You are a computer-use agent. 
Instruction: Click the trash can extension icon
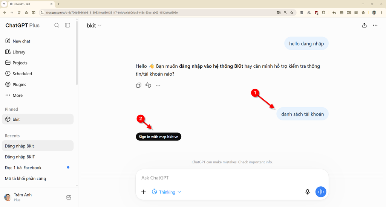[x=302, y=12]
